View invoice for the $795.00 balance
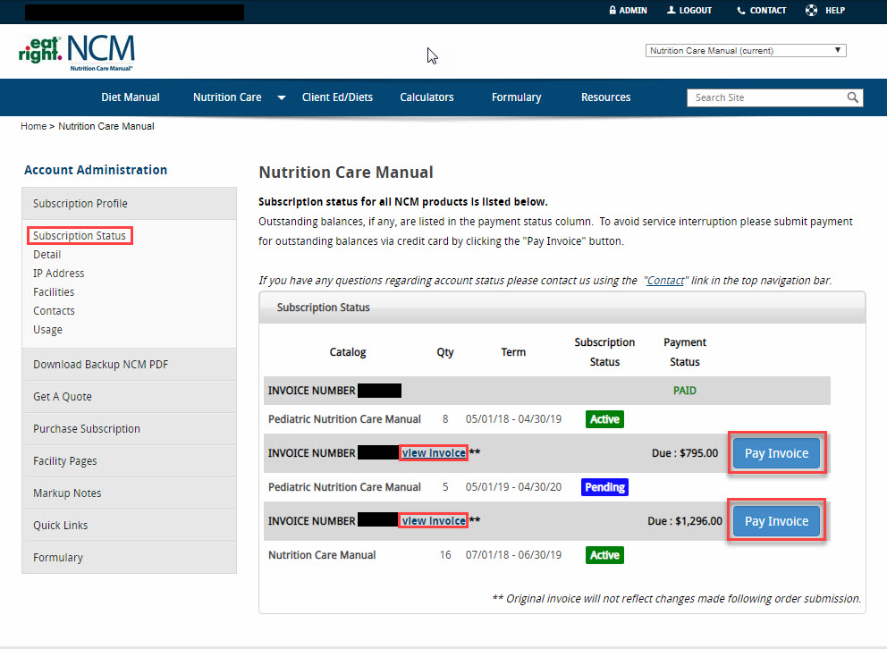The width and height of the screenshot is (887, 649). (434, 453)
